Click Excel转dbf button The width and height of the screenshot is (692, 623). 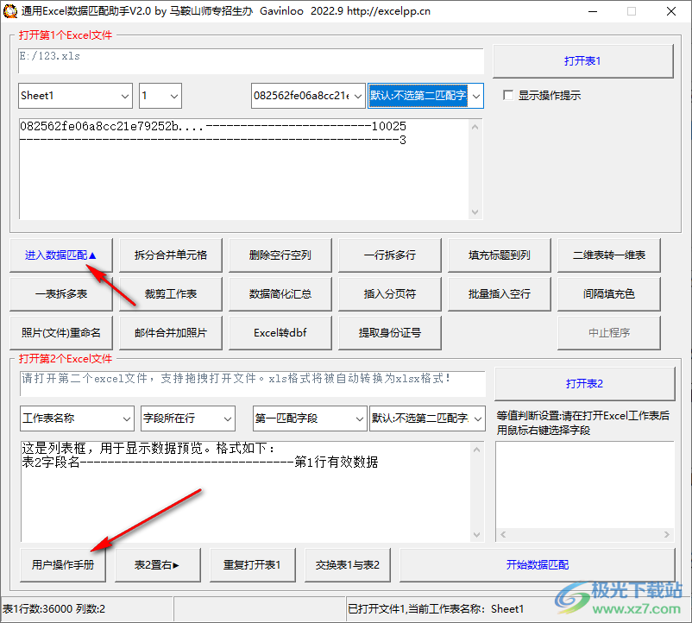[280, 333]
